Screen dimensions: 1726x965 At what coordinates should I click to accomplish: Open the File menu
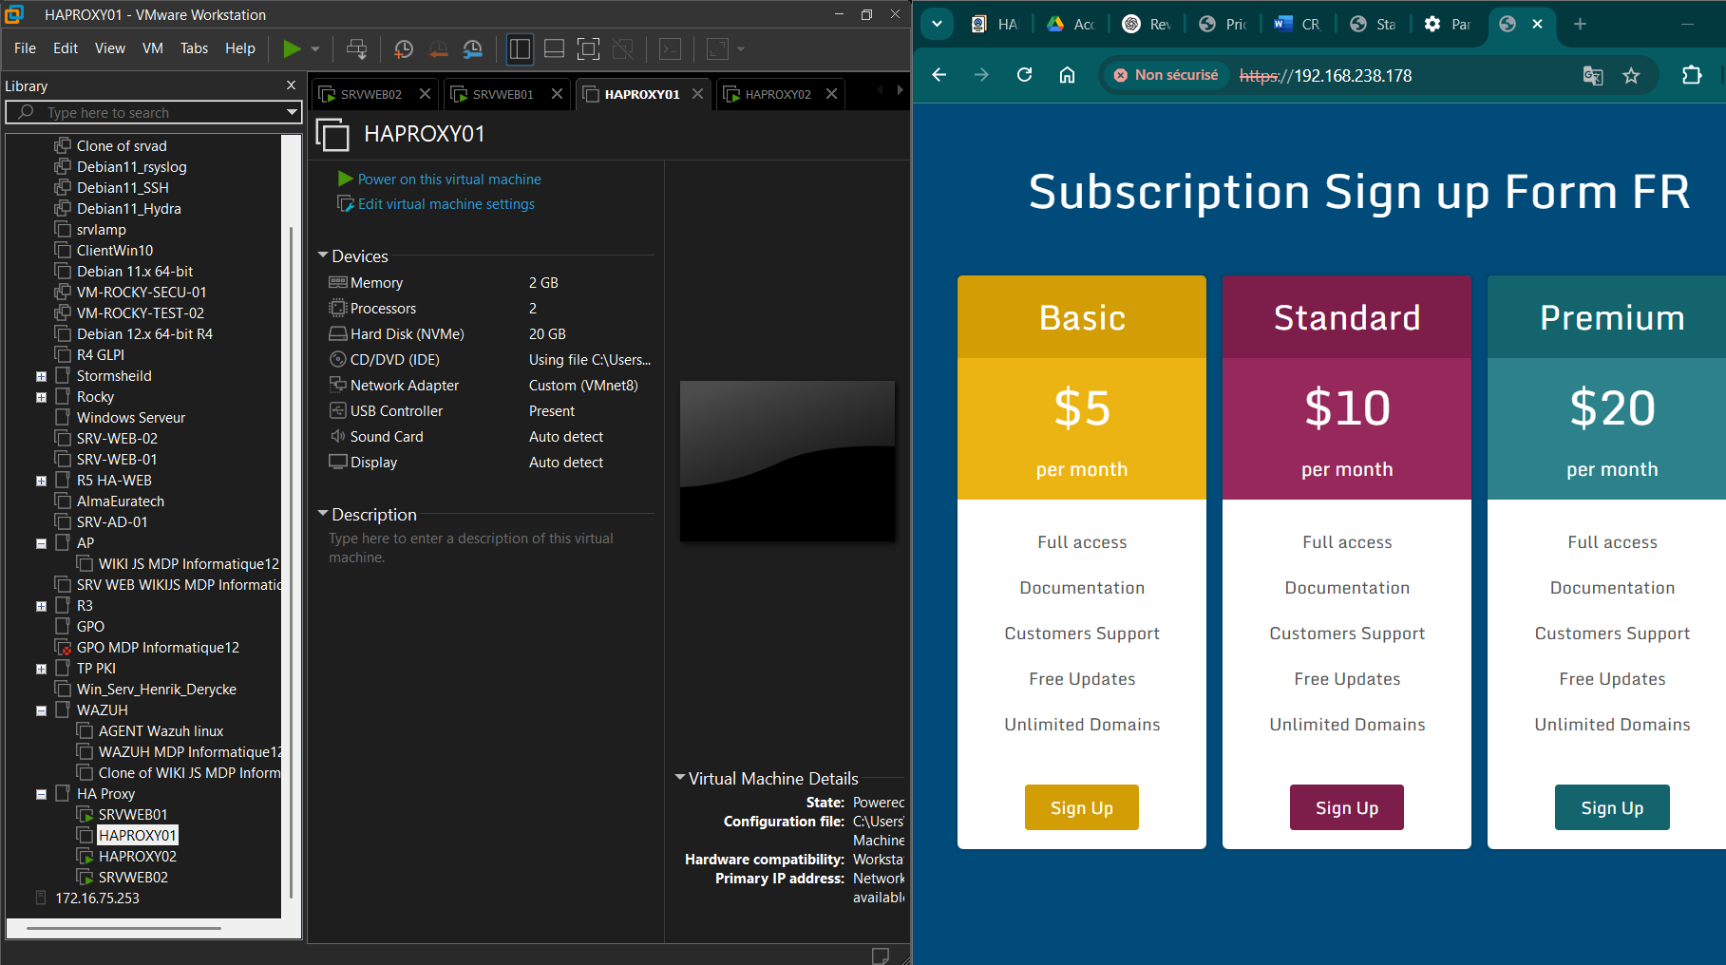[x=26, y=47]
